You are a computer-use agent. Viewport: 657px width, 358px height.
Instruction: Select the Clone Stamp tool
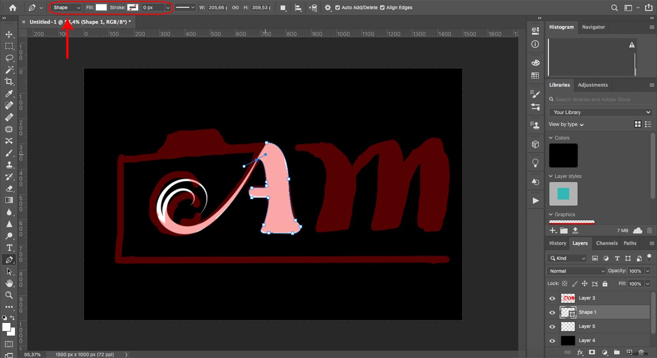point(10,165)
